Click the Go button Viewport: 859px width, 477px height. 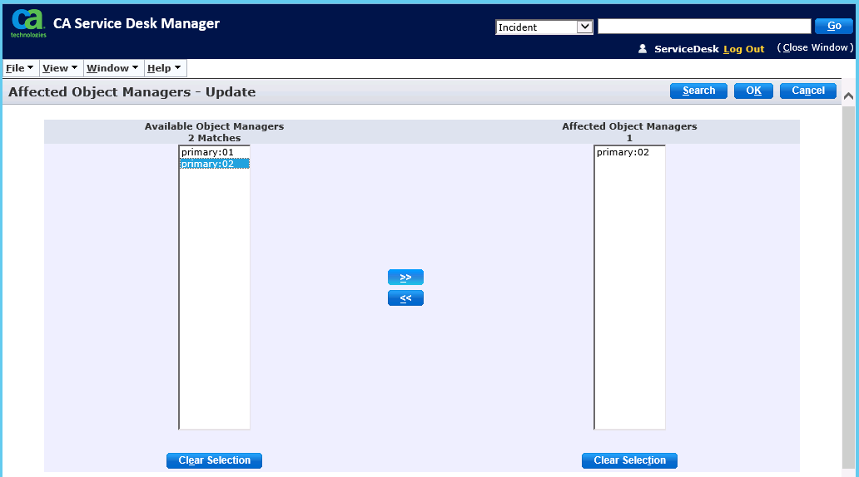(x=834, y=26)
